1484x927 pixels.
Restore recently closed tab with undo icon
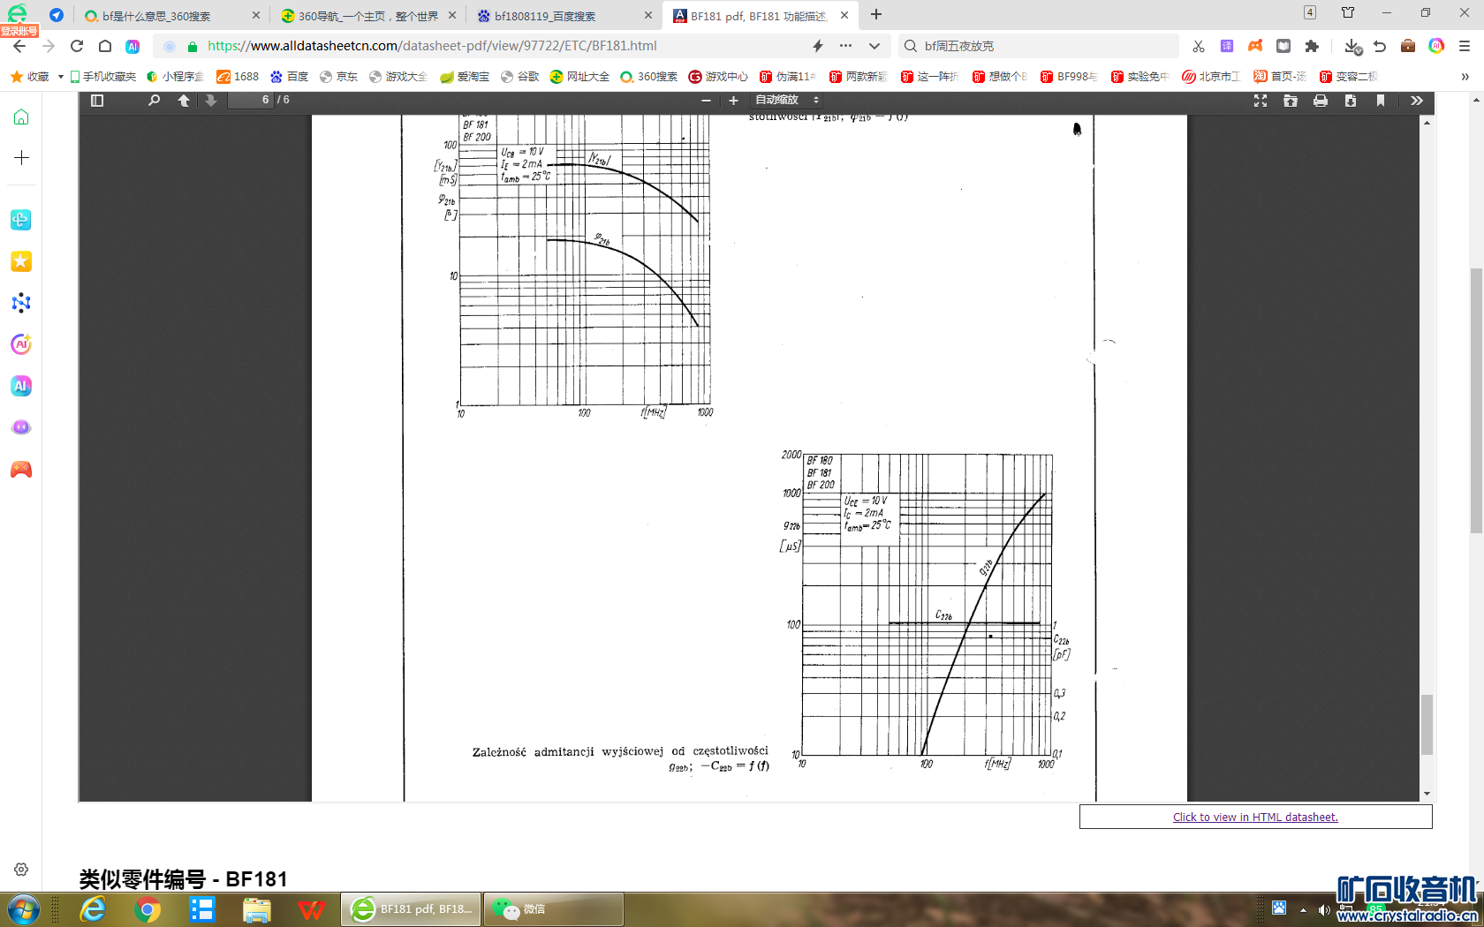(x=1380, y=46)
